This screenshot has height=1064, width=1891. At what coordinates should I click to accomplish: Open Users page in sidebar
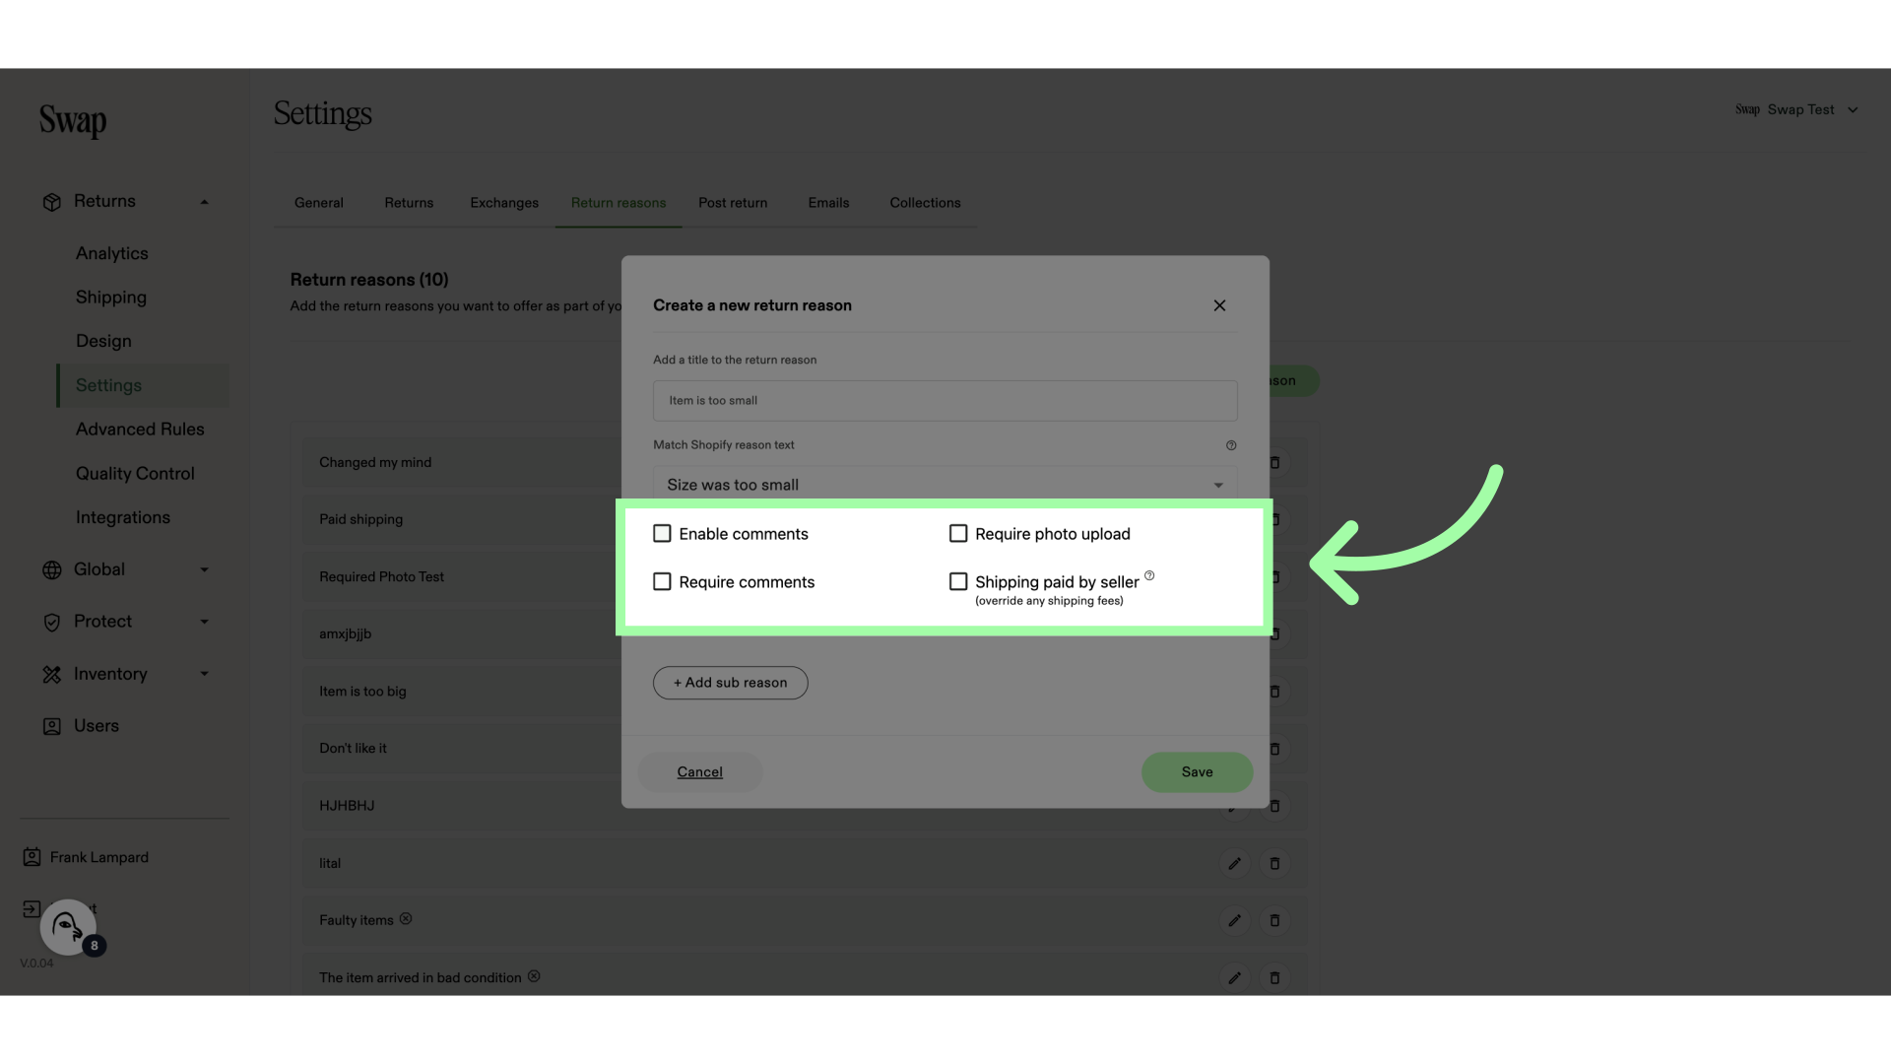[x=97, y=726]
